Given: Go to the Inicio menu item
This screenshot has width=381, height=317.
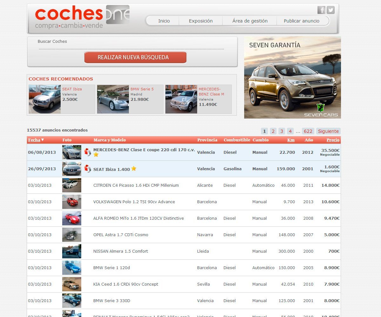Looking at the screenshot, I should click(x=164, y=21).
